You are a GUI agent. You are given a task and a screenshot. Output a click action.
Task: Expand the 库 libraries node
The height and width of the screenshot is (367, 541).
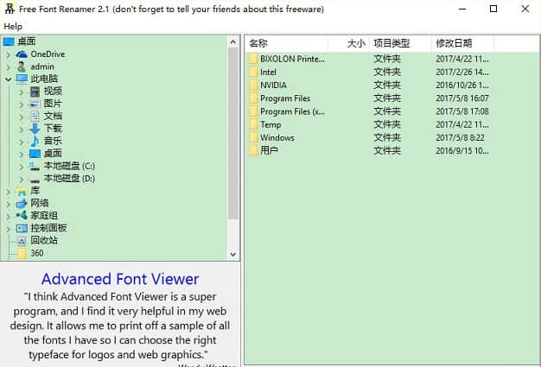[8, 191]
